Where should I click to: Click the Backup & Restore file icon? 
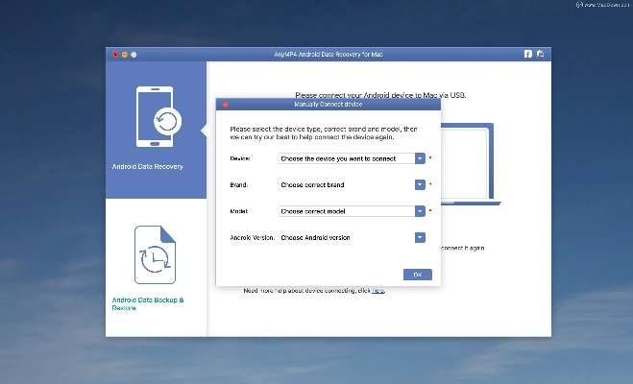click(155, 255)
